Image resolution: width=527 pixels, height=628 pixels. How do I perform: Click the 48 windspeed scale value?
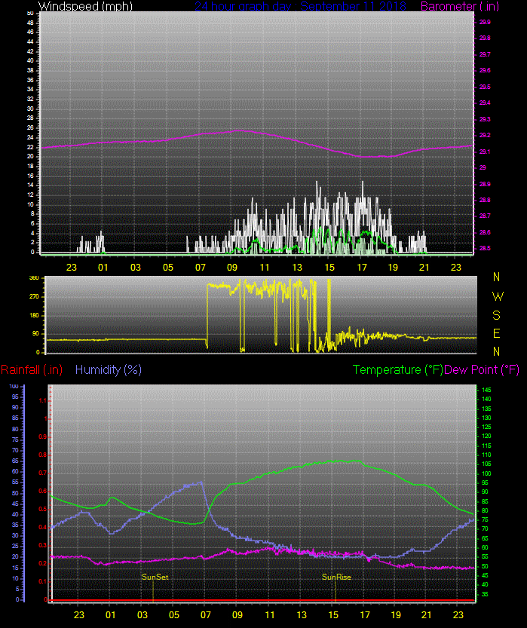pyautogui.click(x=30, y=23)
